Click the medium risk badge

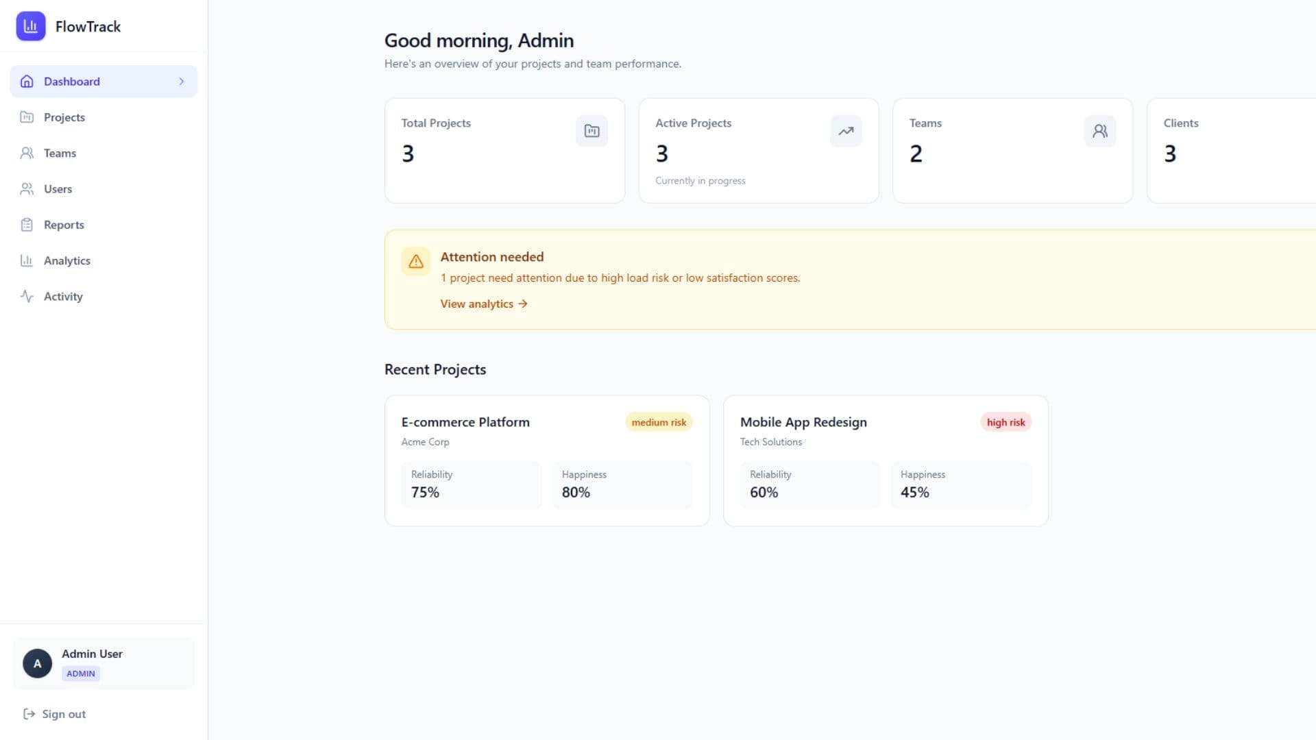click(x=659, y=422)
